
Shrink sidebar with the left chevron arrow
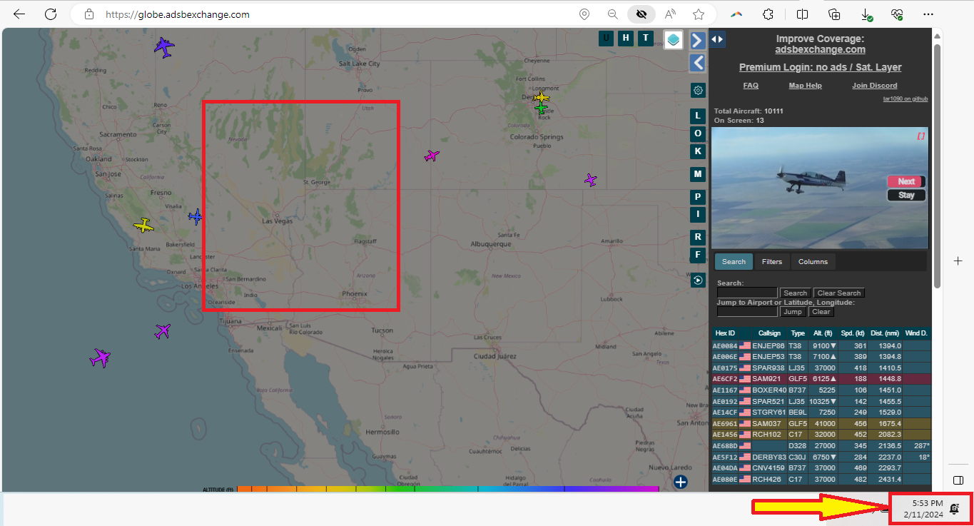[698, 63]
